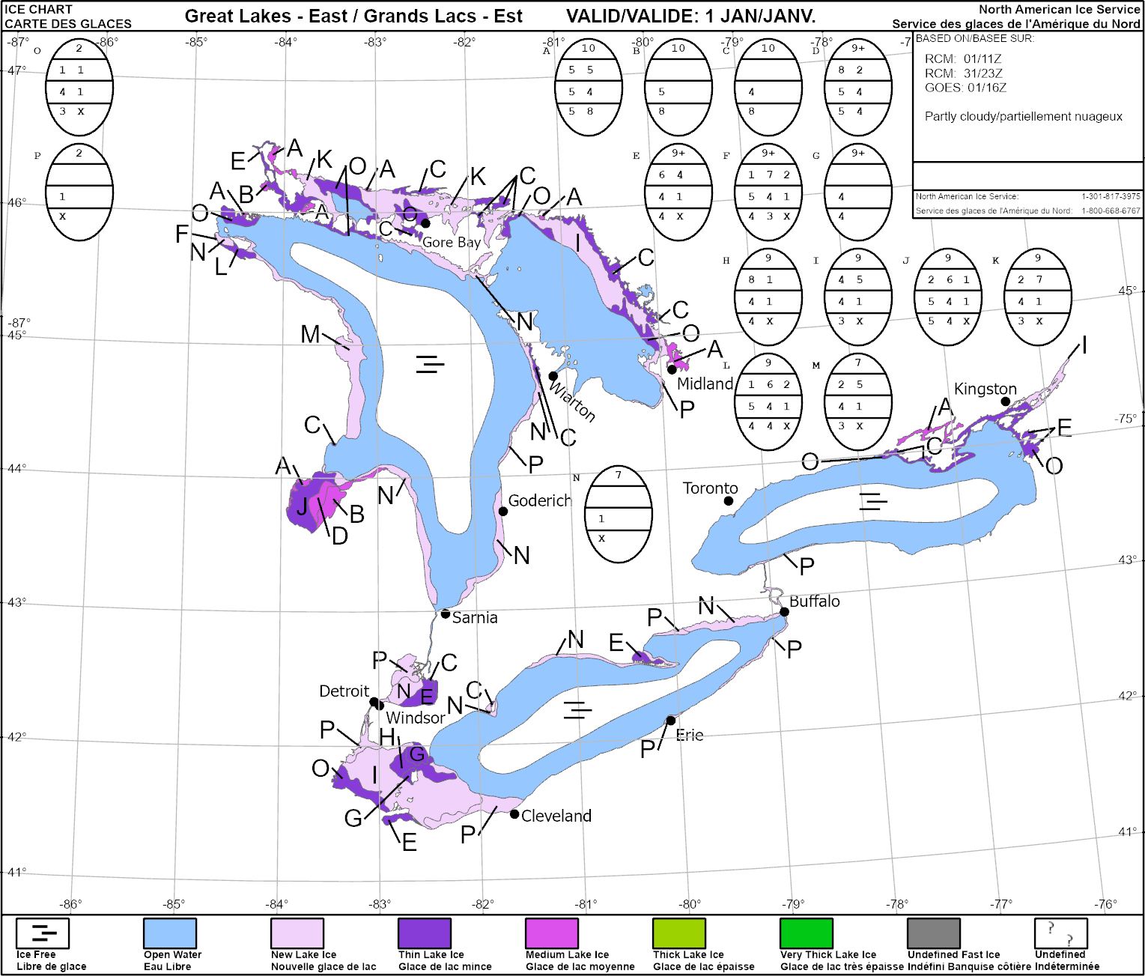This screenshot has height=976, width=1145.
Task: Click the Open Water legend color swatch
Action: tap(170, 933)
